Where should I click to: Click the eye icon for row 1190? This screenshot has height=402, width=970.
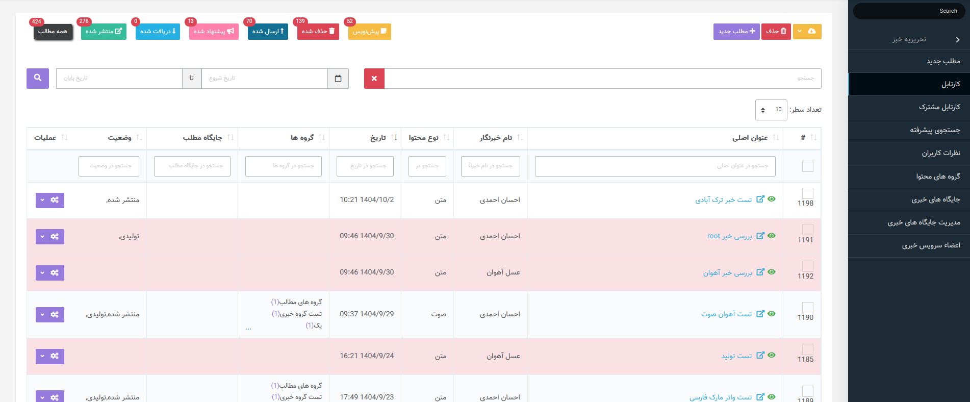(772, 314)
